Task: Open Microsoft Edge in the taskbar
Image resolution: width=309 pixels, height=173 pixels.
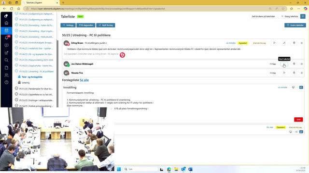Action: [169, 169]
